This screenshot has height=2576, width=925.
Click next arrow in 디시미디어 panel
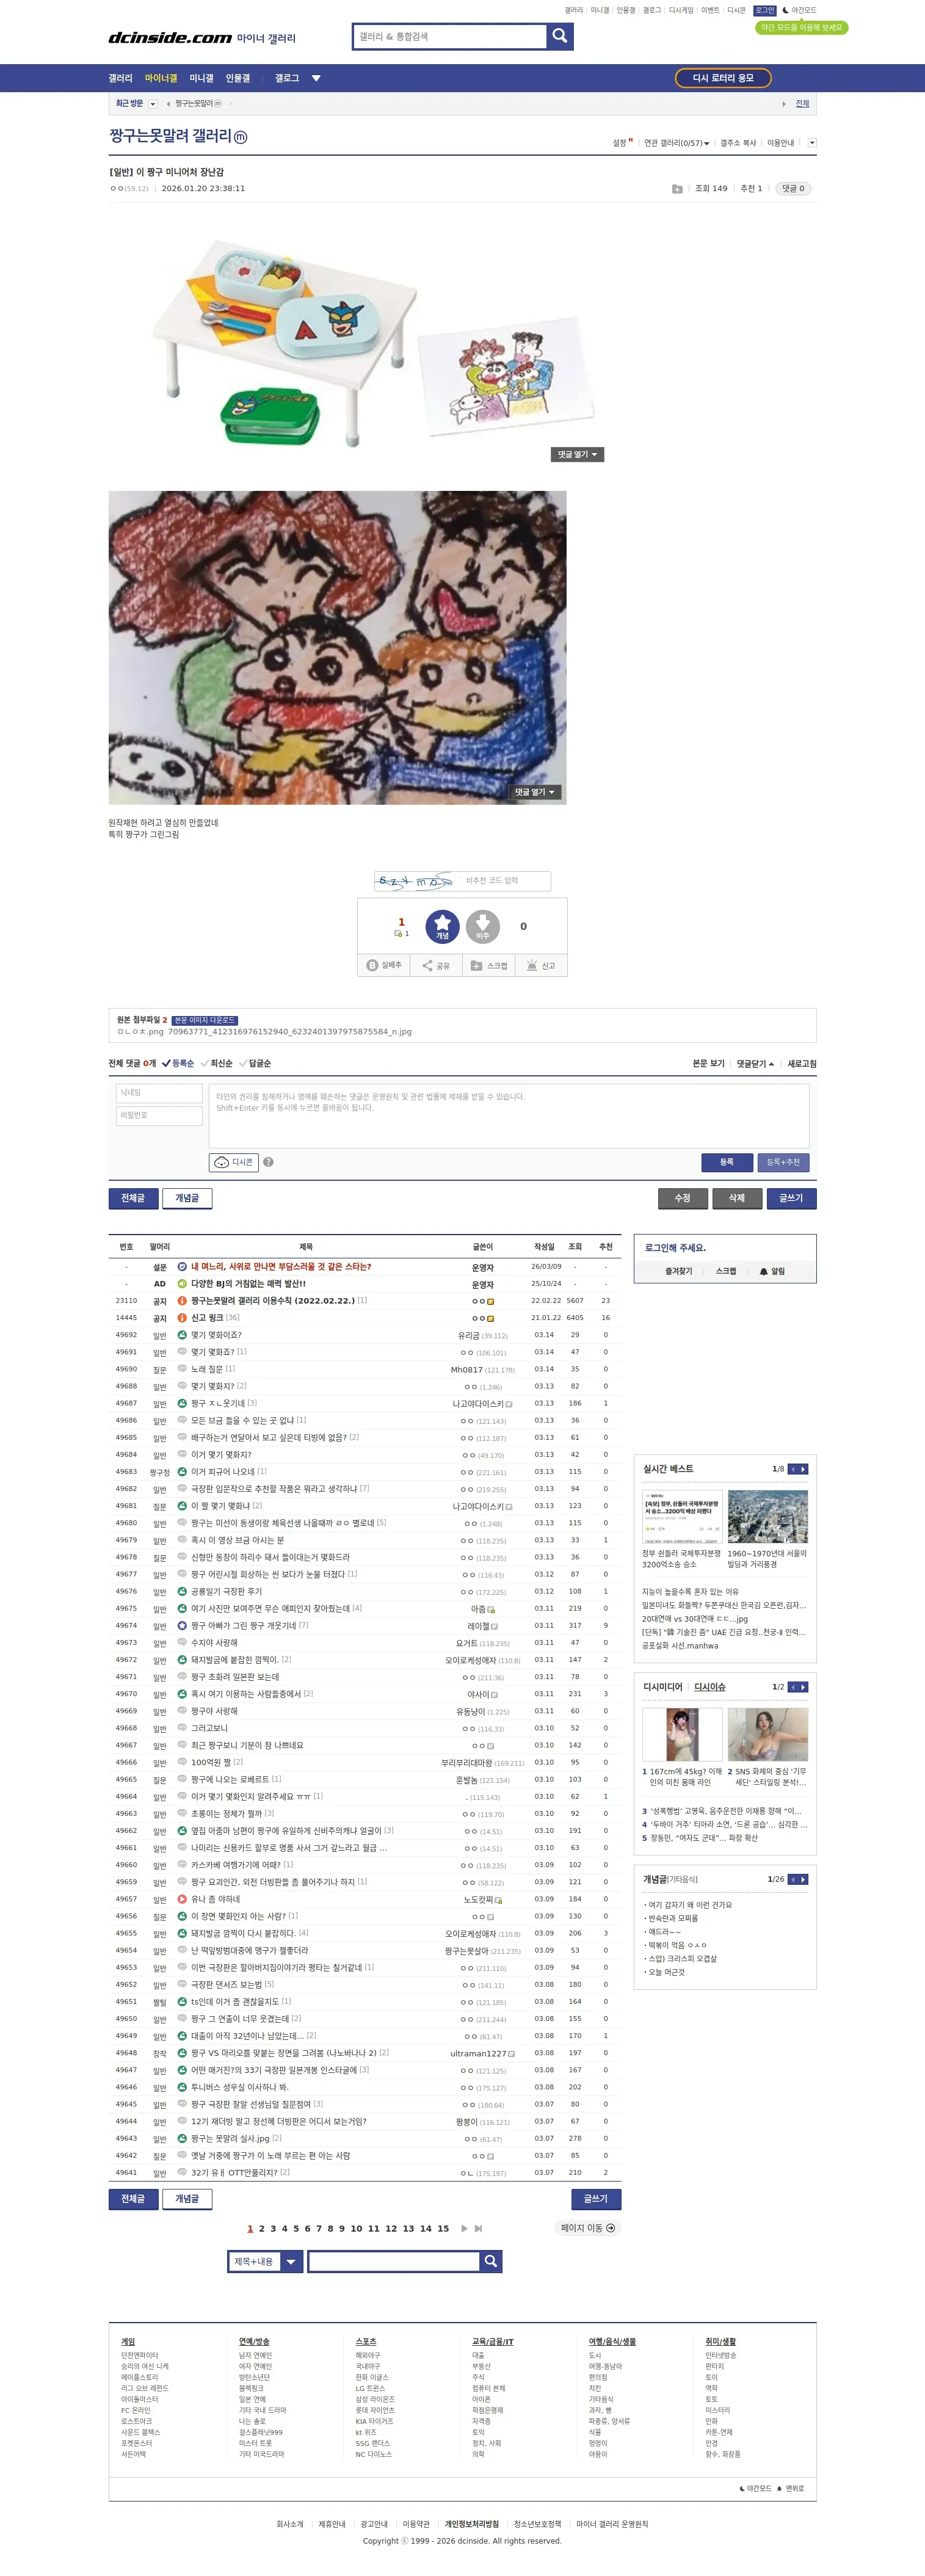803,1687
